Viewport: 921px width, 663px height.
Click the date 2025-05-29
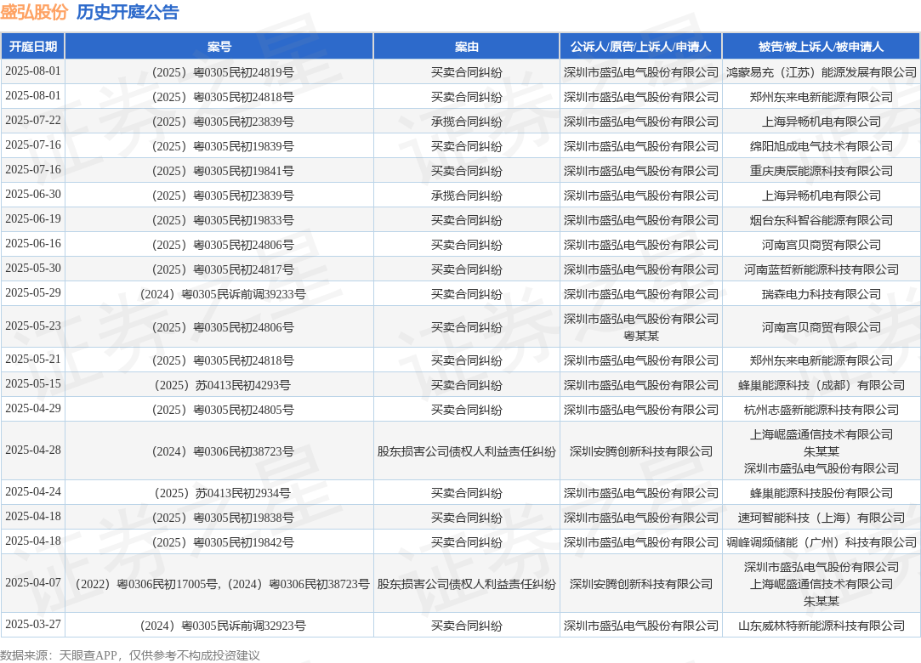click(x=33, y=293)
